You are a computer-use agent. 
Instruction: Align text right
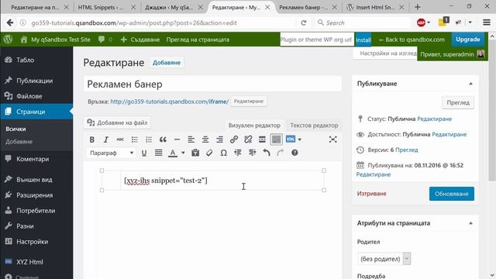[219, 139]
